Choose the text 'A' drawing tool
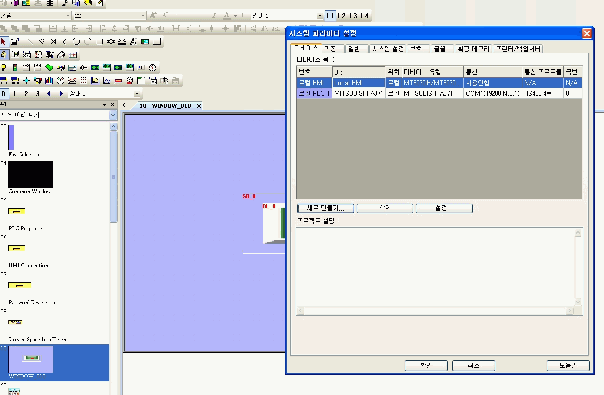604x395 pixels. 133,42
